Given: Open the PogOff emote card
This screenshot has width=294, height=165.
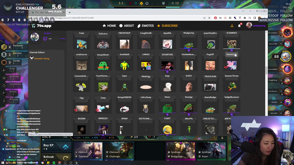Looking at the screenshot, I should pyautogui.click(x=210, y=62).
